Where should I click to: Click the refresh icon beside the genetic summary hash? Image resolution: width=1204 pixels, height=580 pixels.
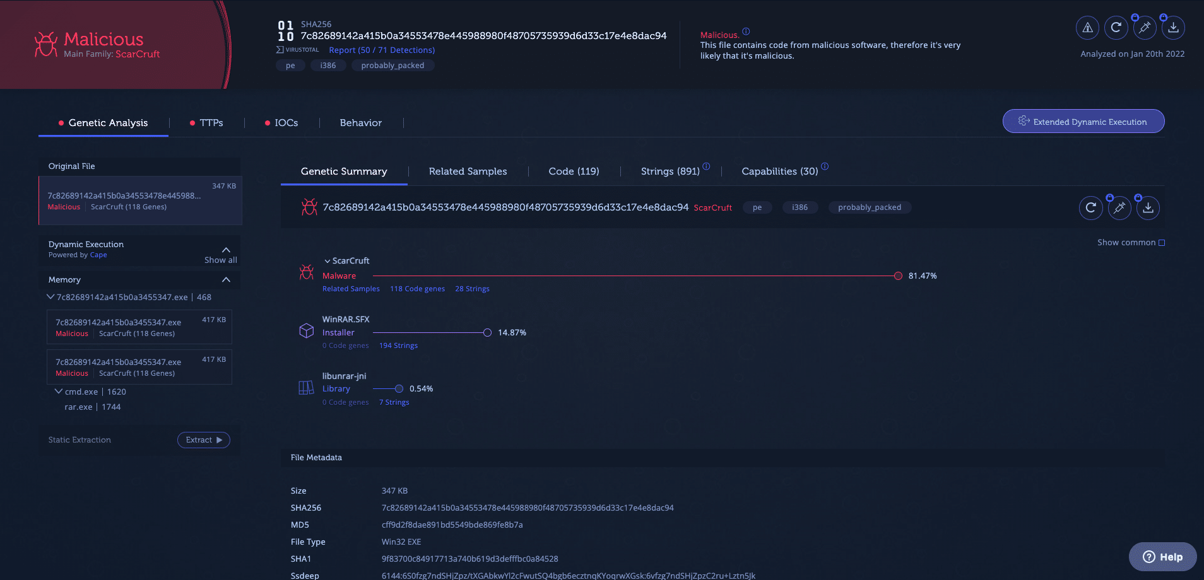[x=1090, y=207]
